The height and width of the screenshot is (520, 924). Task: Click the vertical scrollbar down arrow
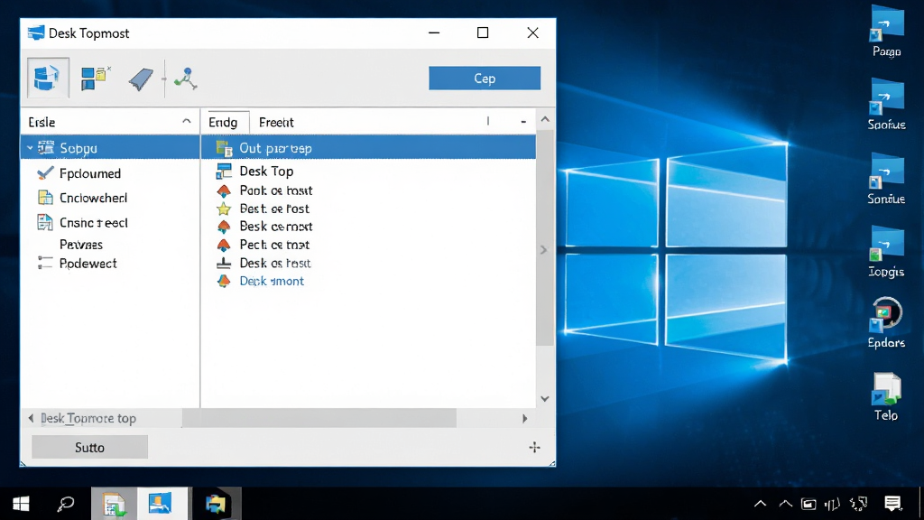tap(545, 399)
